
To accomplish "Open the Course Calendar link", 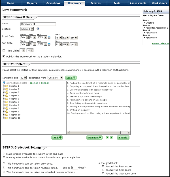I will (160, 43).
